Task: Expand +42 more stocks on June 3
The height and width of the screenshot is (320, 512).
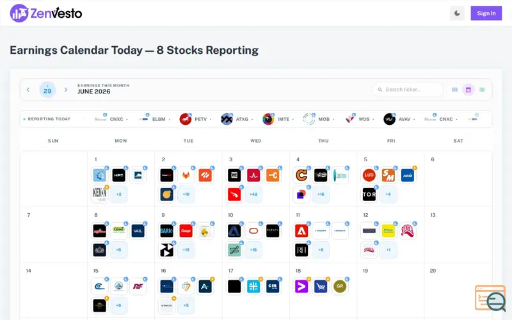Action: click(x=253, y=195)
